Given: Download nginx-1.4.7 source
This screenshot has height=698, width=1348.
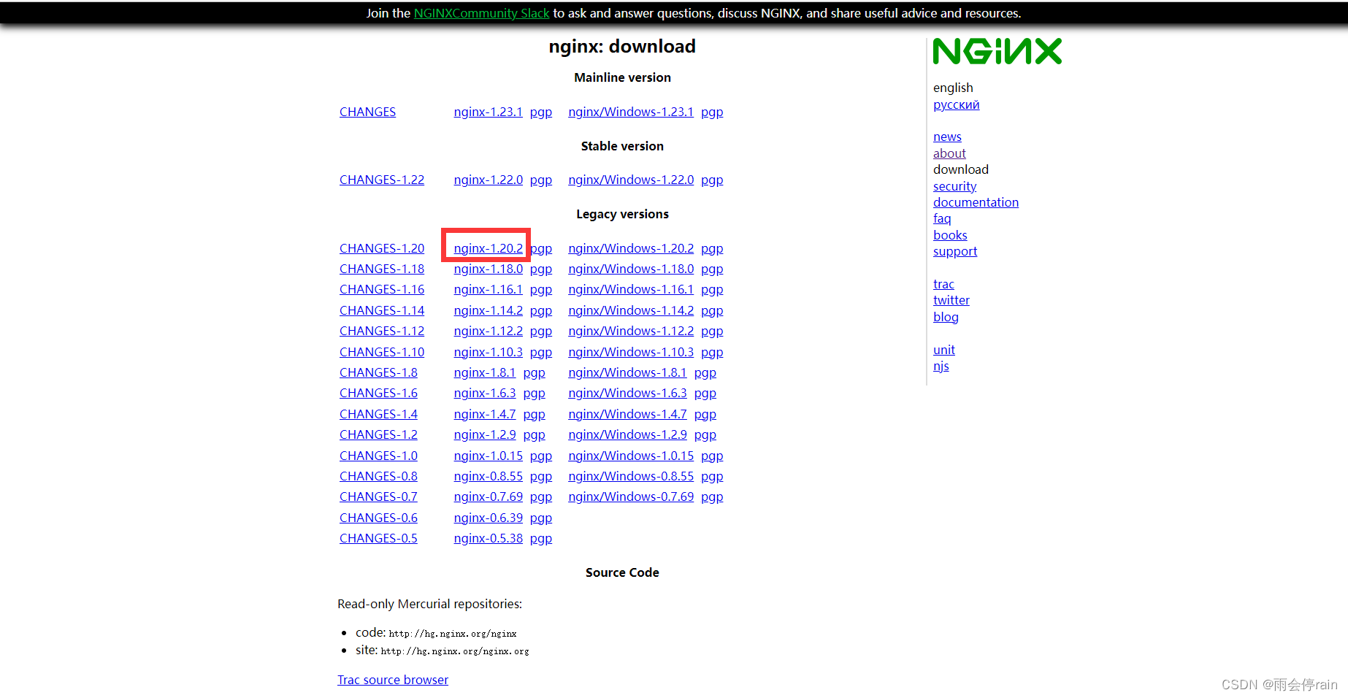Looking at the screenshot, I should [x=485, y=414].
